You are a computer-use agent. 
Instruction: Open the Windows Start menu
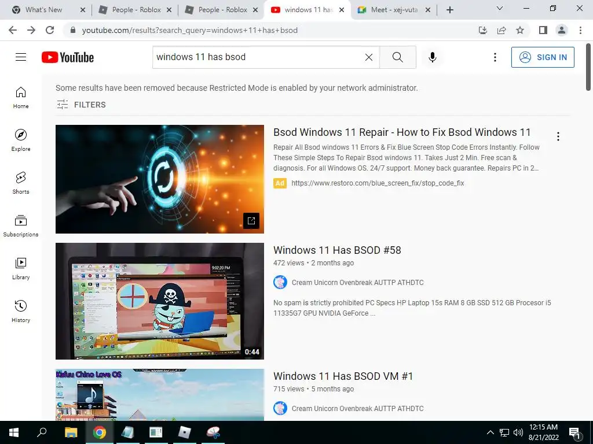coord(14,432)
